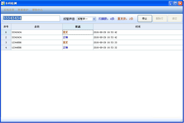Click the 删除行 button
The image size is (184, 123).
[x=160, y=19]
